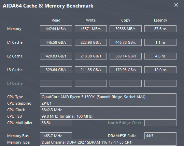
Task: Click the empty L4 Cache Read field
Action: [x=56, y=83]
